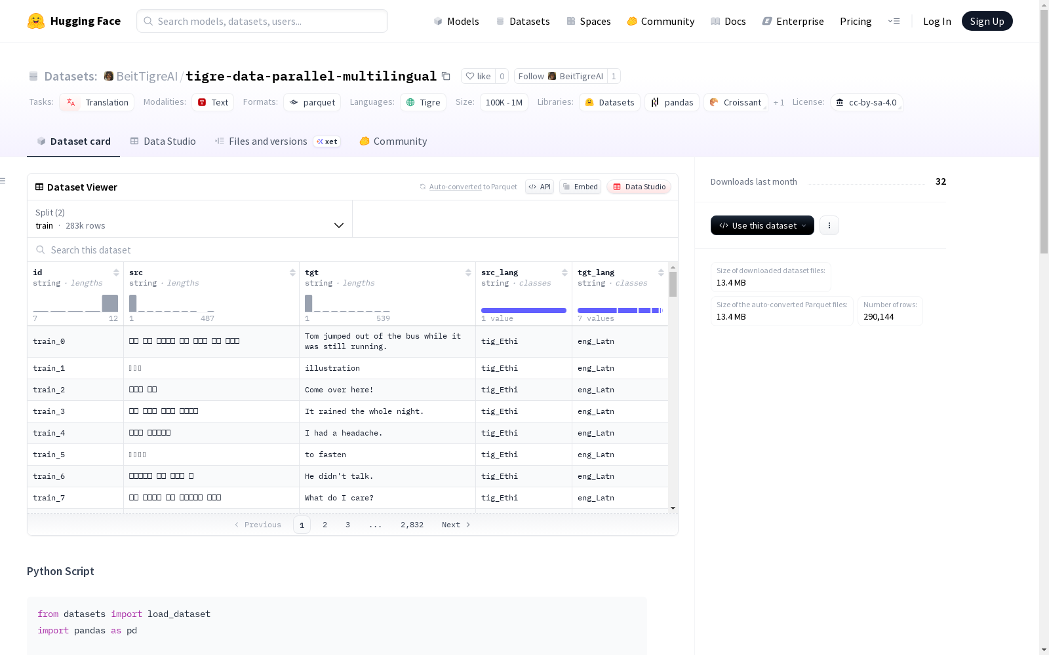Screen dimensions: 1049x655
Task: Copy dataset name with the copy icon
Action: click(x=446, y=76)
